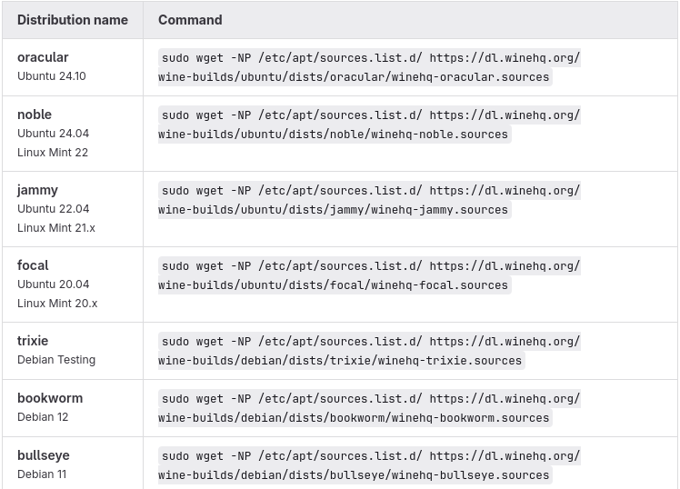The image size is (680, 489).
Task: Click the noble wget command code
Action: (x=369, y=125)
